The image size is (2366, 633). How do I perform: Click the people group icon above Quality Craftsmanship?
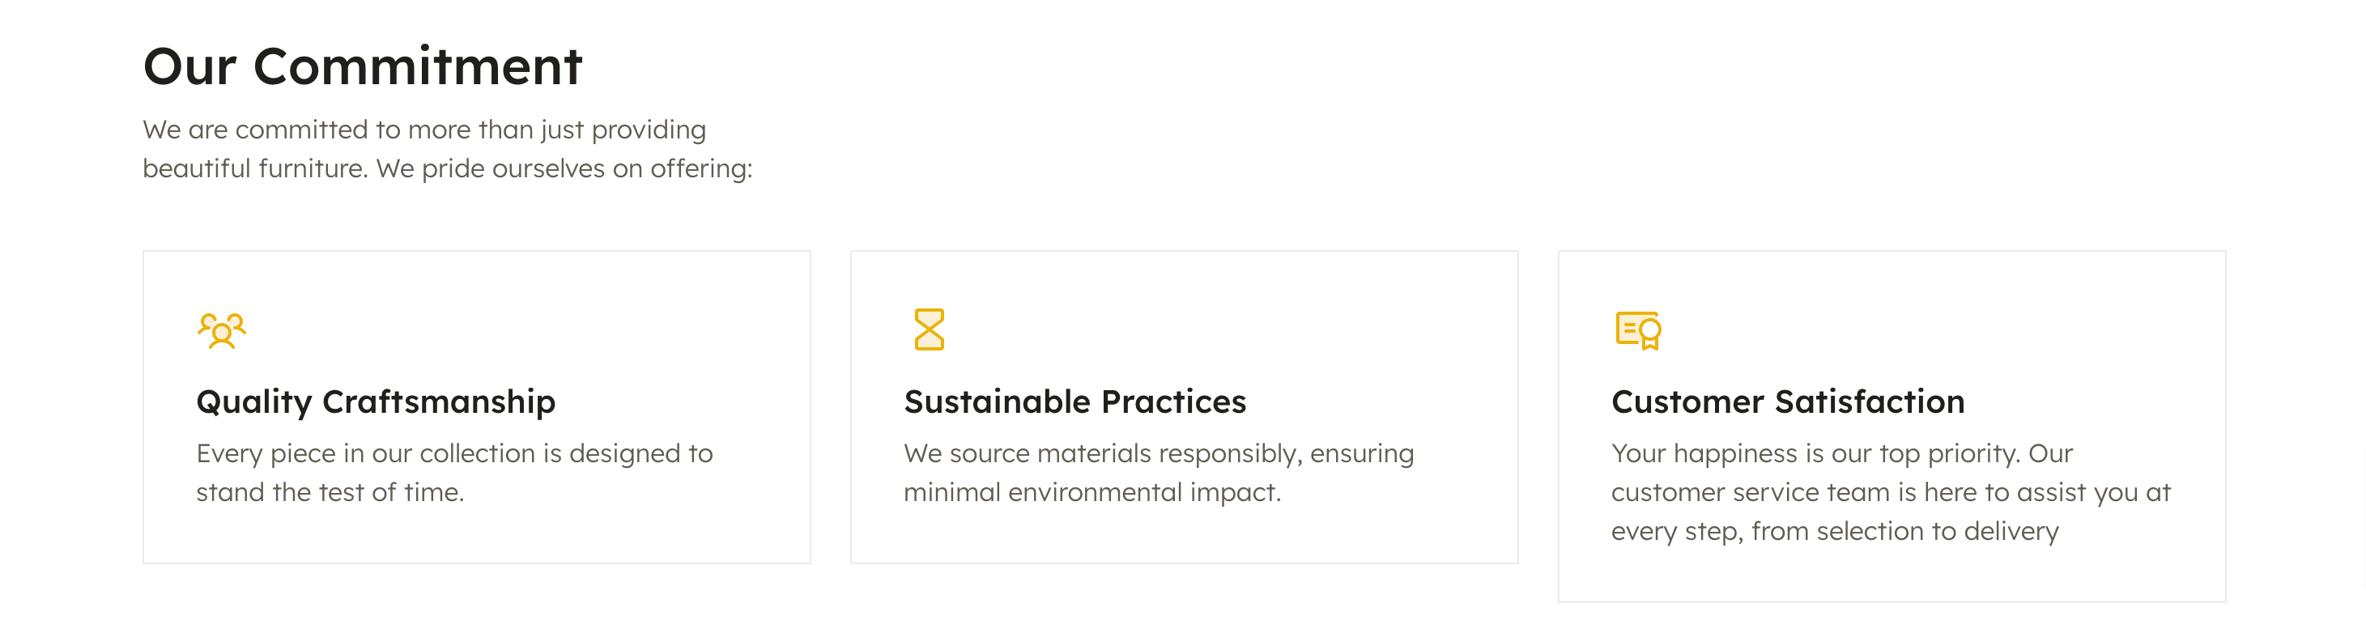[221, 329]
